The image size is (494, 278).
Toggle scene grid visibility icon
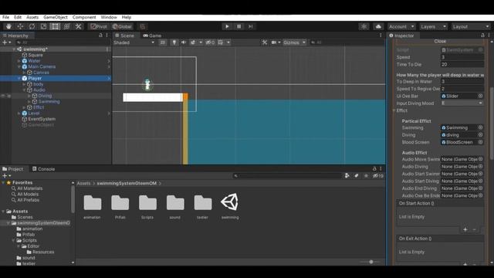(x=221, y=42)
